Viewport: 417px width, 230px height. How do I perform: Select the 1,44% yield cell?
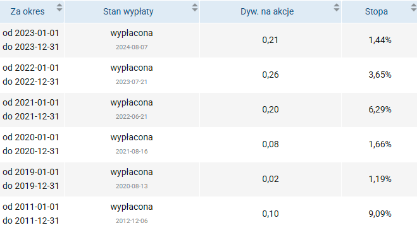[x=380, y=40]
